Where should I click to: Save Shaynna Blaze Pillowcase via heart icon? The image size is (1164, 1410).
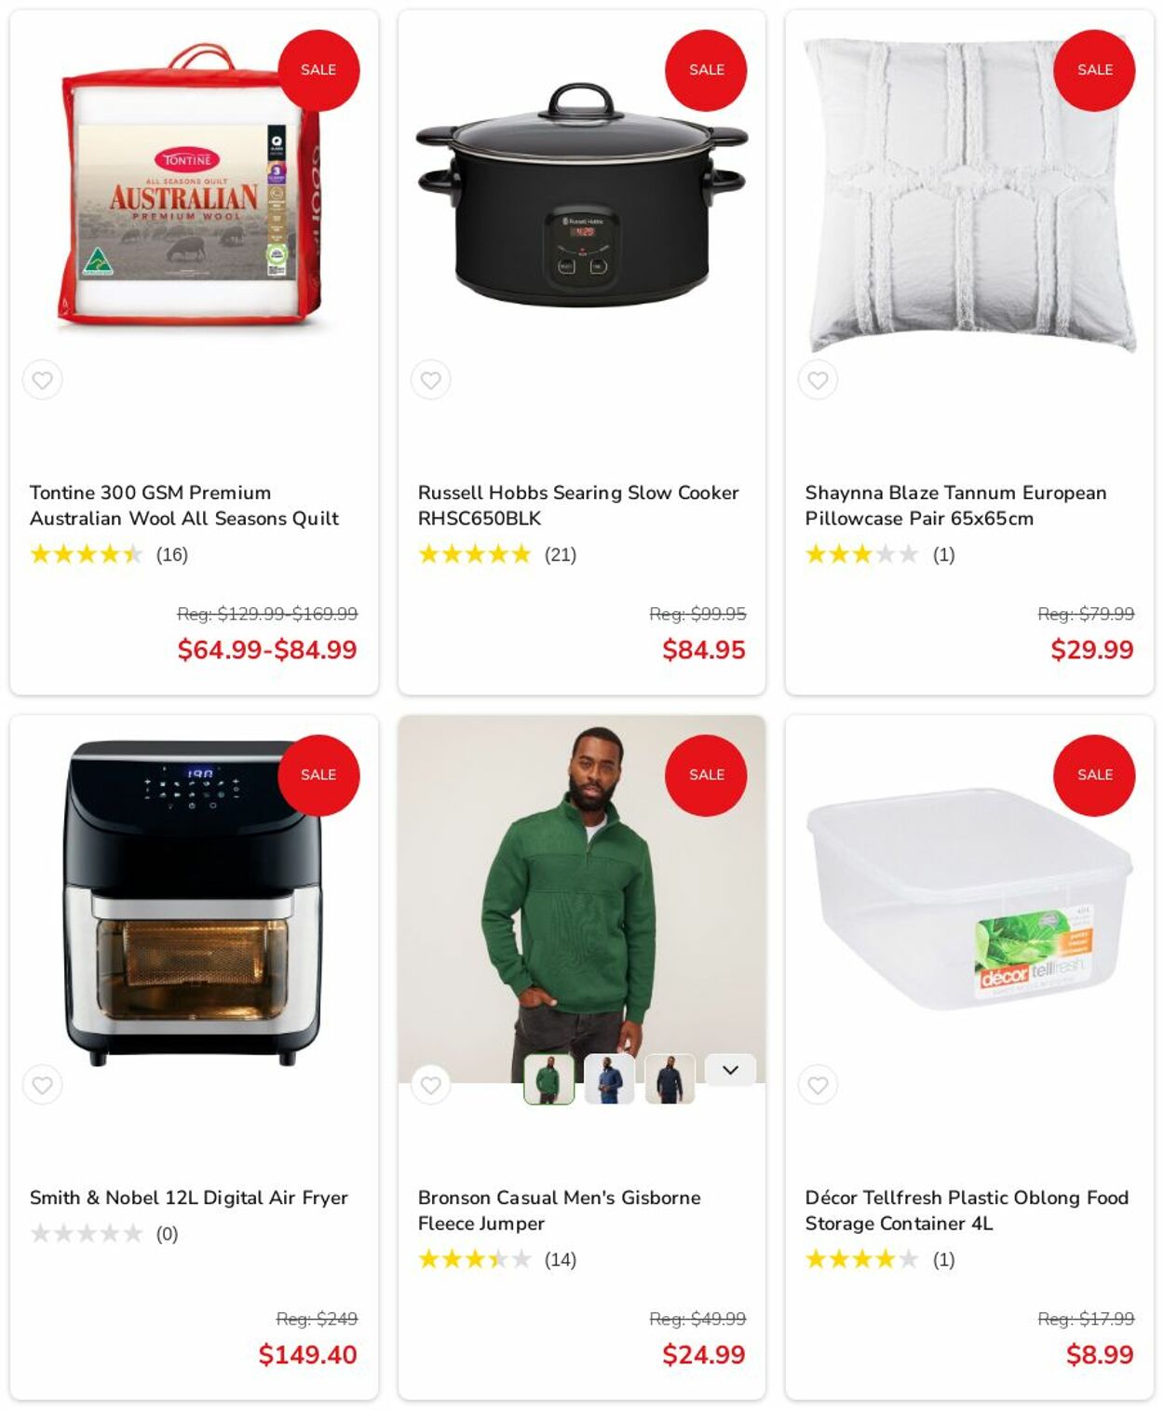click(x=819, y=380)
